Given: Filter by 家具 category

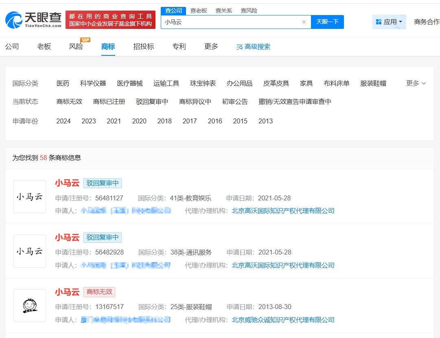Looking at the screenshot, I should pyautogui.click(x=306, y=83).
